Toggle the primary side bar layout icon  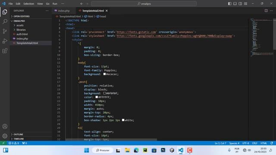click(x=230, y=4)
